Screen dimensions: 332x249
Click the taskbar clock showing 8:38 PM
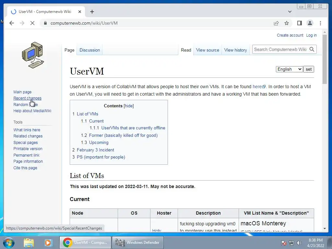click(x=315, y=243)
